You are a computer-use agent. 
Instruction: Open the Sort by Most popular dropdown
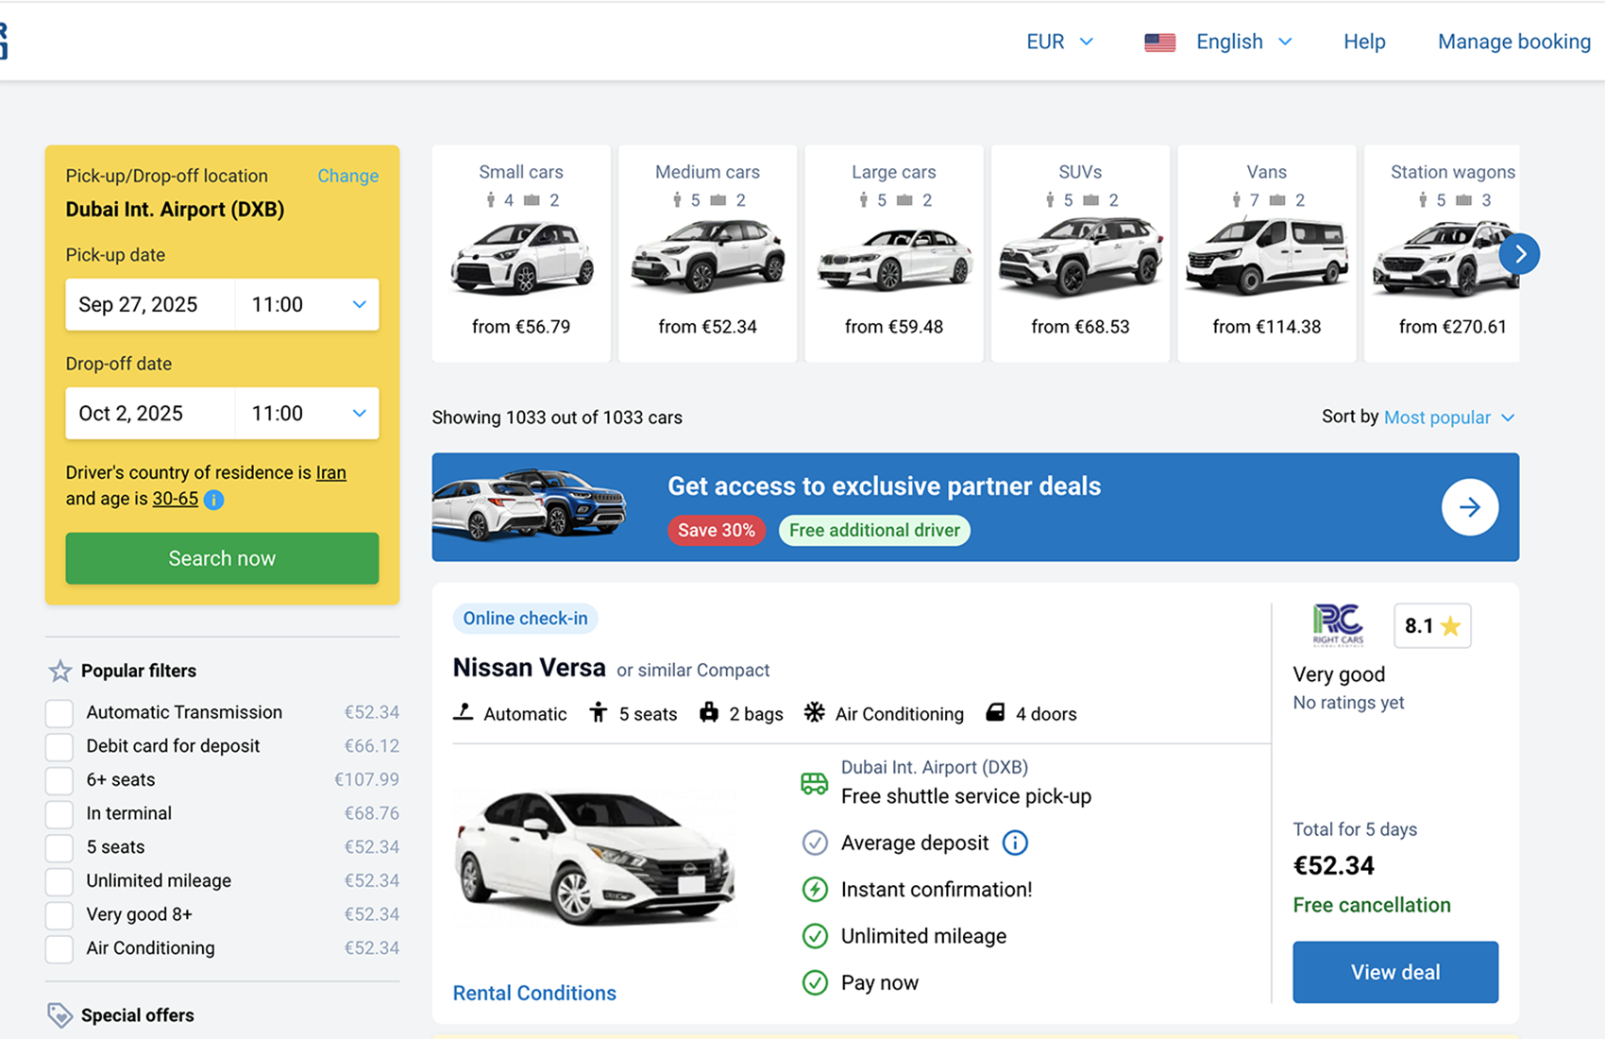1448,417
